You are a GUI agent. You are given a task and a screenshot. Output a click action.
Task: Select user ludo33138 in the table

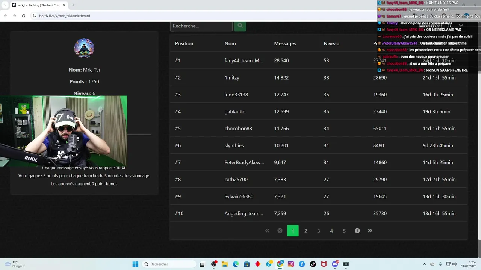(x=236, y=94)
